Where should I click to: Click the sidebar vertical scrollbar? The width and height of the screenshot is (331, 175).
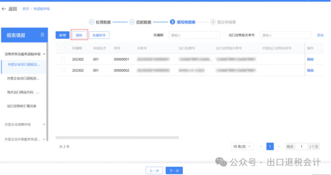pyautogui.click(x=47, y=92)
